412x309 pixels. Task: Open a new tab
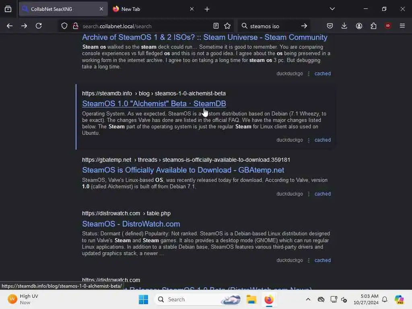tap(207, 9)
